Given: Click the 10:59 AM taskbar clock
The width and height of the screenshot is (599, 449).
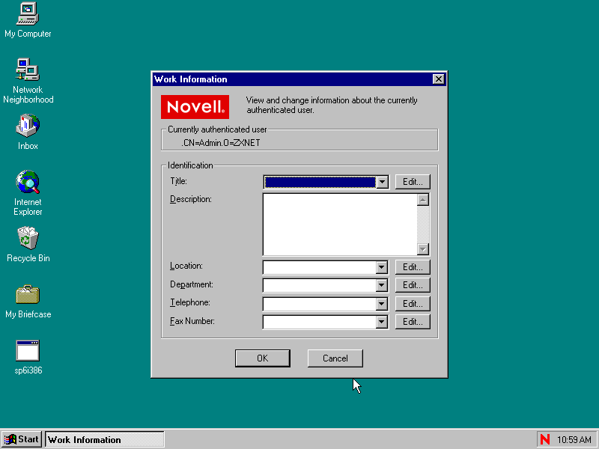Looking at the screenshot, I should [574, 440].
